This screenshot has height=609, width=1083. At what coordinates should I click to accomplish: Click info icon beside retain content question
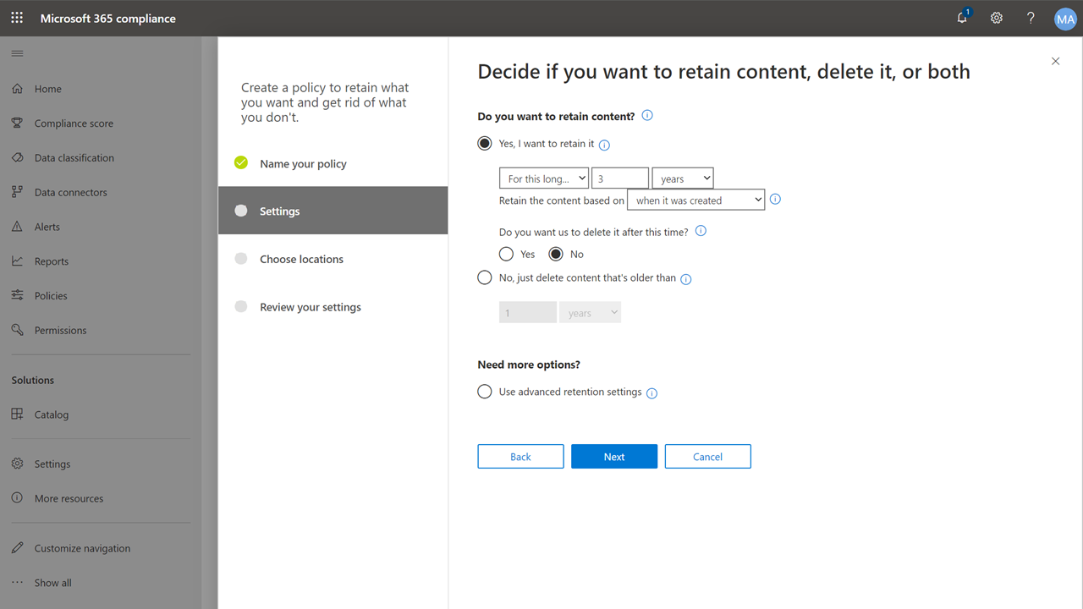(x=647, y=116)
